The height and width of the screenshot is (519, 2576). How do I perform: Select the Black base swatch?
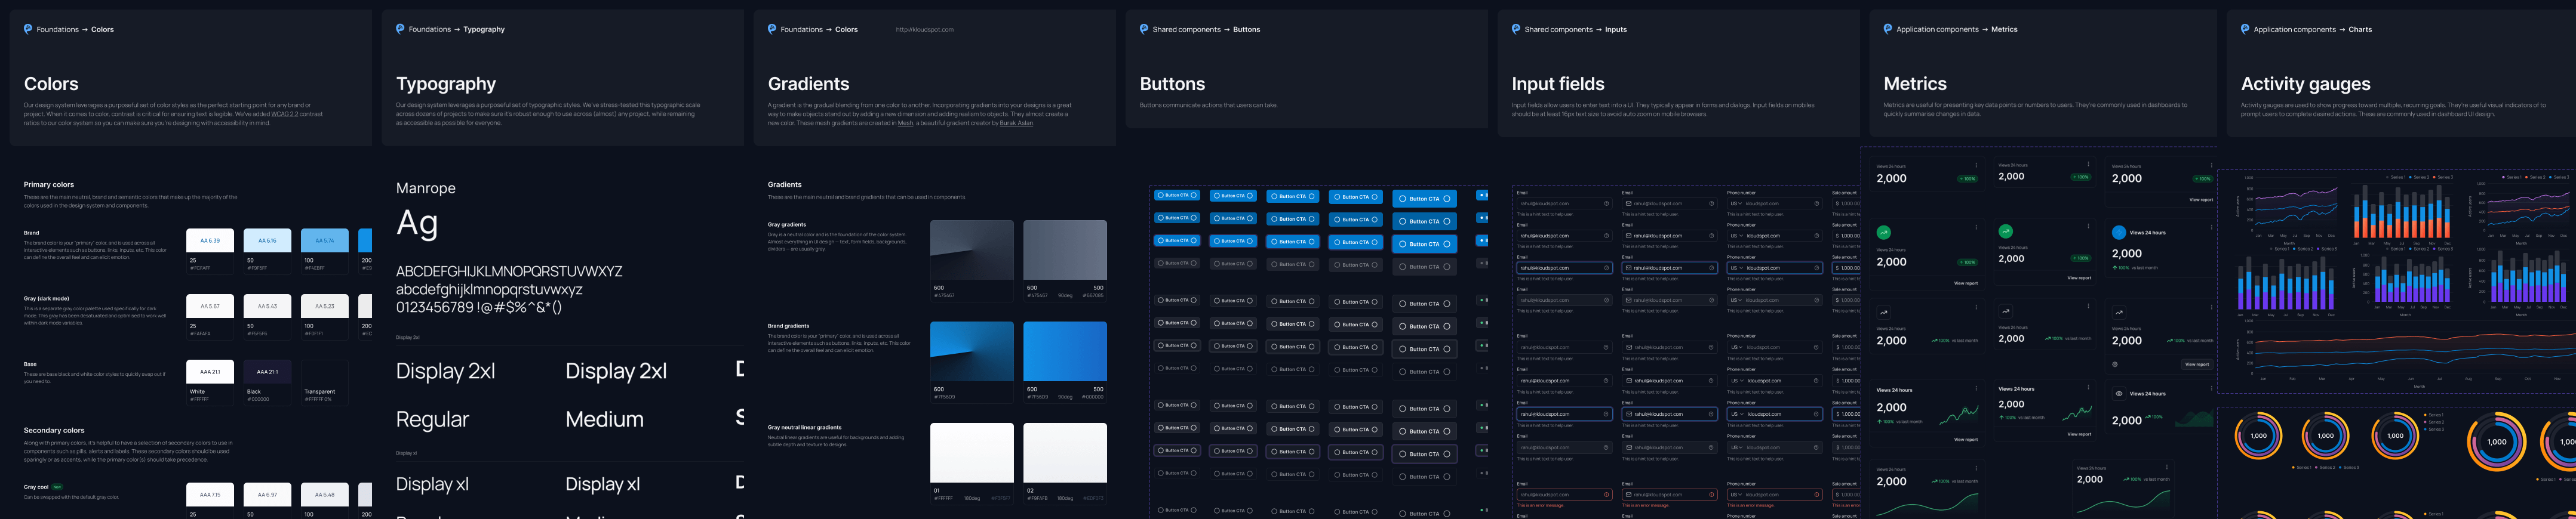267,372
